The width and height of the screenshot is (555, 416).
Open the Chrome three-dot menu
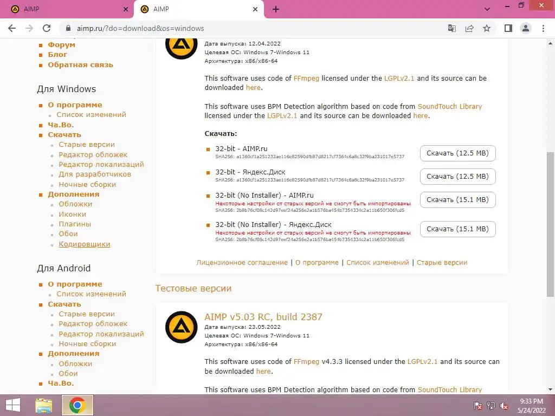point(543,28)
